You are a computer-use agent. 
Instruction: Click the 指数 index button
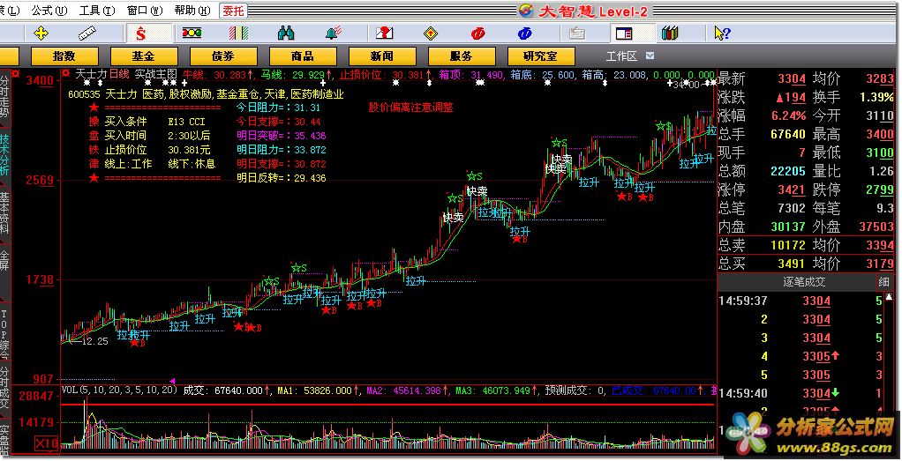click(64, 56)
